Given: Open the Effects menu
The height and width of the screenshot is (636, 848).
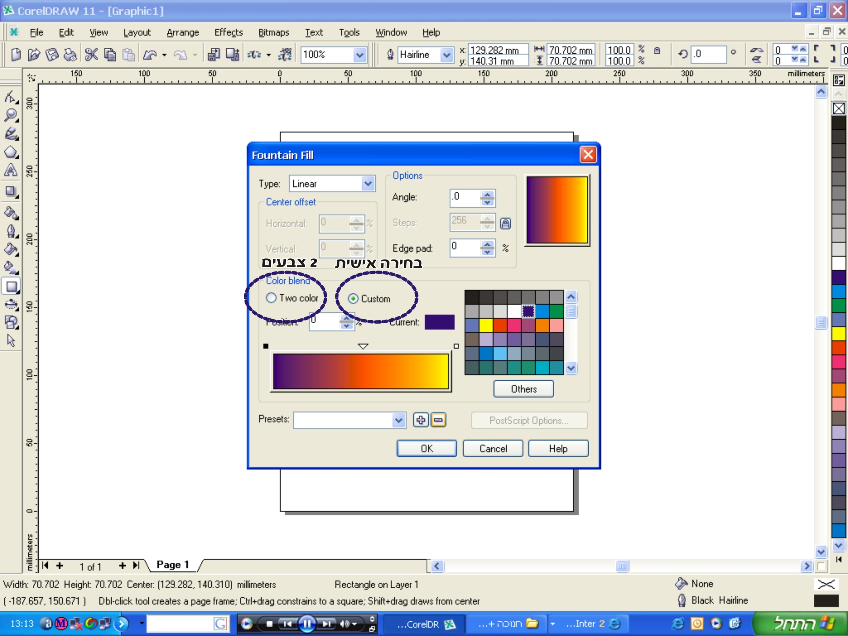Looking at the screenshot, I should click(228, 32).
